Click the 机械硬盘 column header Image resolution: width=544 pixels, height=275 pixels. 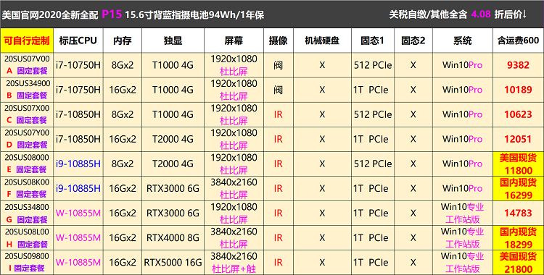pyautogui.click(x=322, y=41)
